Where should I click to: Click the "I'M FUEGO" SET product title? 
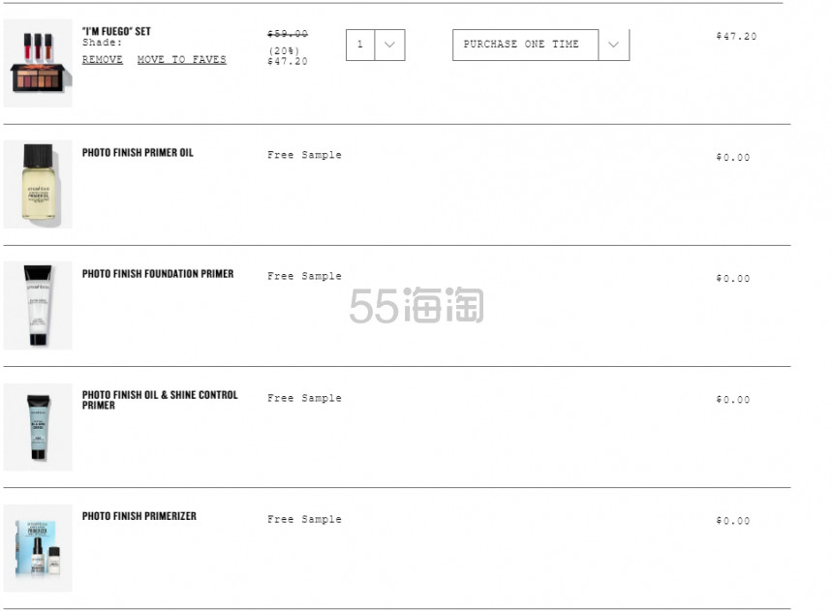click(116, 31)
